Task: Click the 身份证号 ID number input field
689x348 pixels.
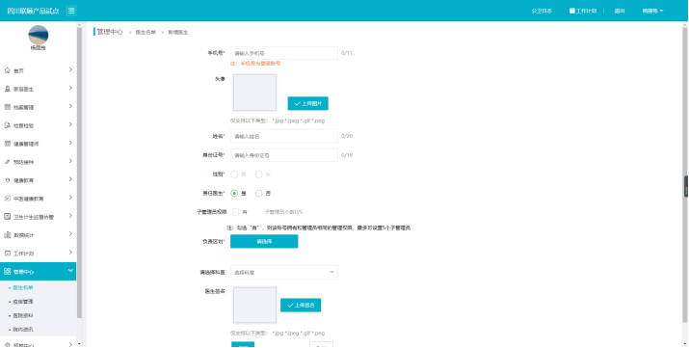Action: click(284, 155)
